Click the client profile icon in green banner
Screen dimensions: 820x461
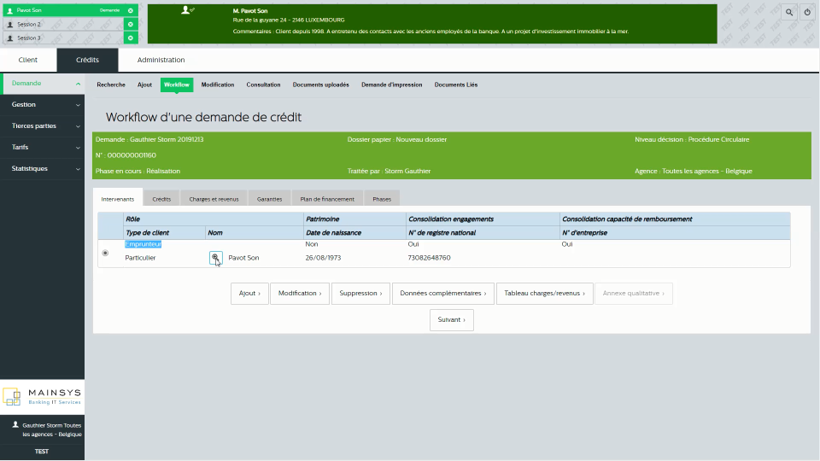tap(186, 10)
